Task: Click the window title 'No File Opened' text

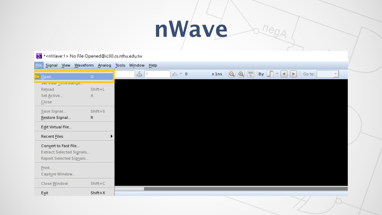Action: [x=85, y=56]
